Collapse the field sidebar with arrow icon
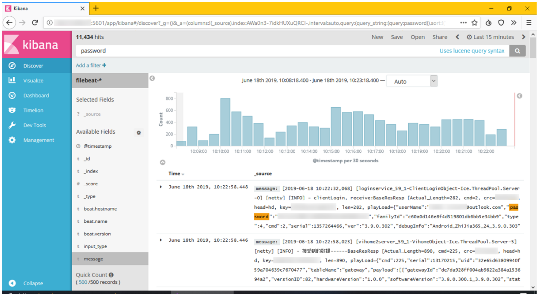 [152, 78]
